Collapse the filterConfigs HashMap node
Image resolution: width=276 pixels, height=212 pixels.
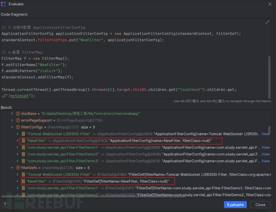tap(12, 127)
